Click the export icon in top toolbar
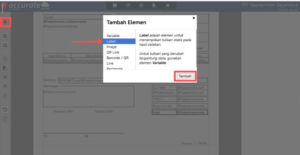The width and height of the screenshot is (300, 155). click(128, 5)
